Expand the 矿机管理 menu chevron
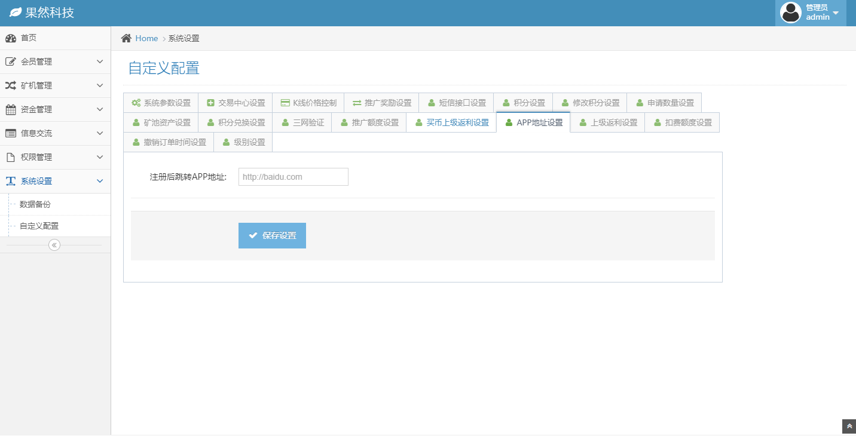This screenshot has height=436, width=856. [100, 85]
